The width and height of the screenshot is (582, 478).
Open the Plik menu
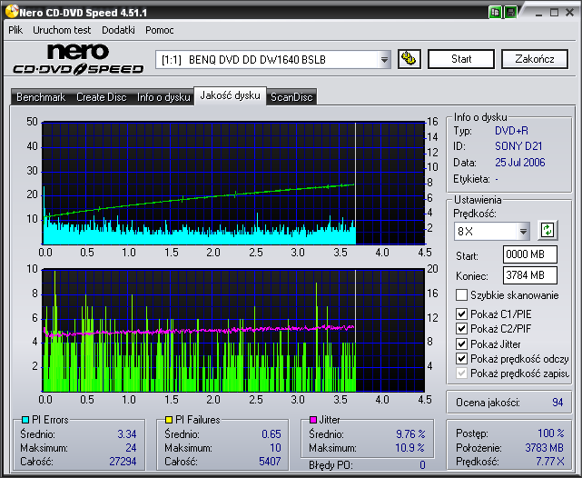coord(15,30)
